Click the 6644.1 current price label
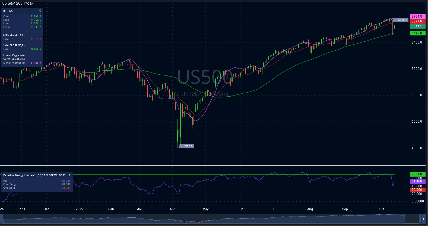Viewport: 428px width, 226px height. 417,26
